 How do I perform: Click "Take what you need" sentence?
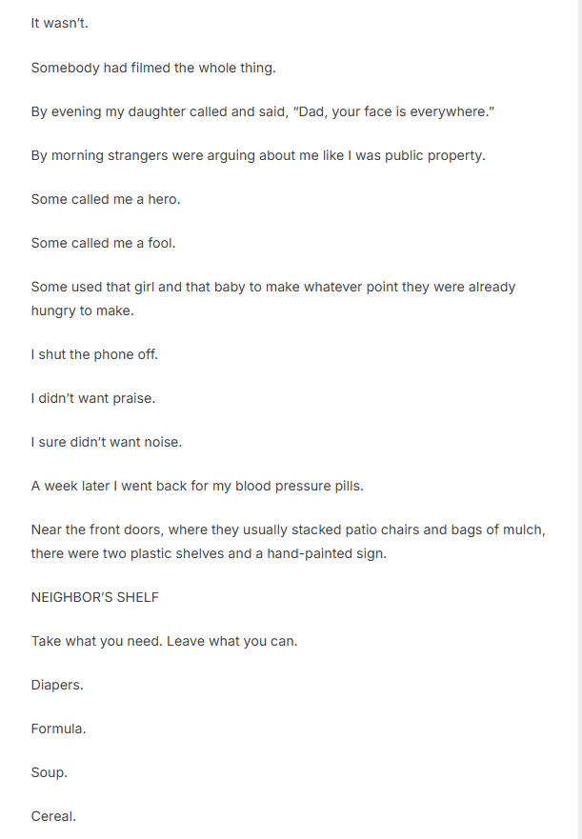click(164, 641)
